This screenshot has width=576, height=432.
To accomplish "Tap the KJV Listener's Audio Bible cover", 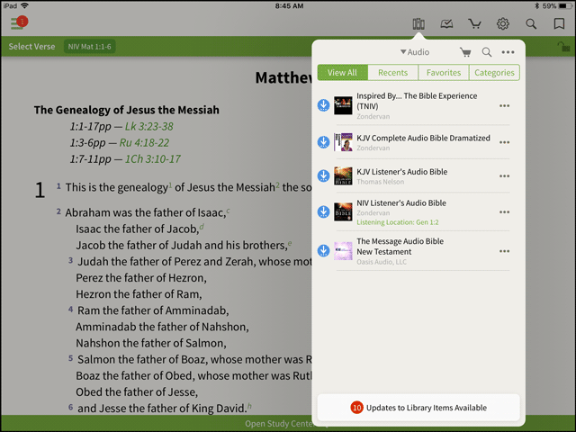I will (343, 176).
